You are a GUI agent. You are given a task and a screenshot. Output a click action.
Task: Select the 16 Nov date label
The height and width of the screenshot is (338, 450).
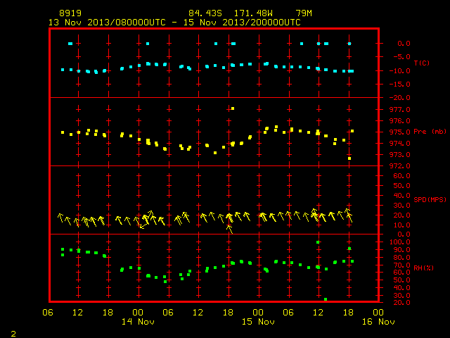[x=378, y=322]
